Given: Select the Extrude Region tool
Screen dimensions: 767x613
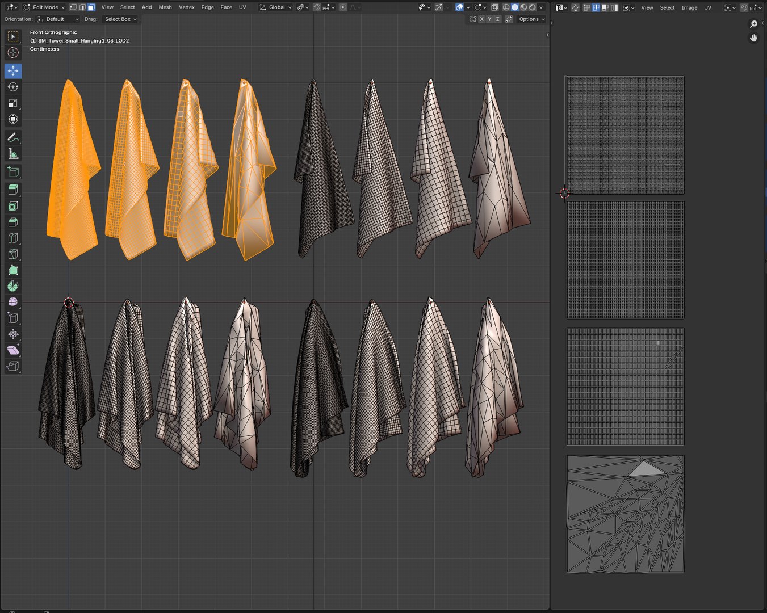Looking at the screenshot, I should pos(13,190).
